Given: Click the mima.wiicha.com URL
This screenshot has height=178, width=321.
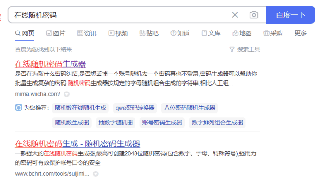Looking at the screenshot, I should click(x=38, y=94).
